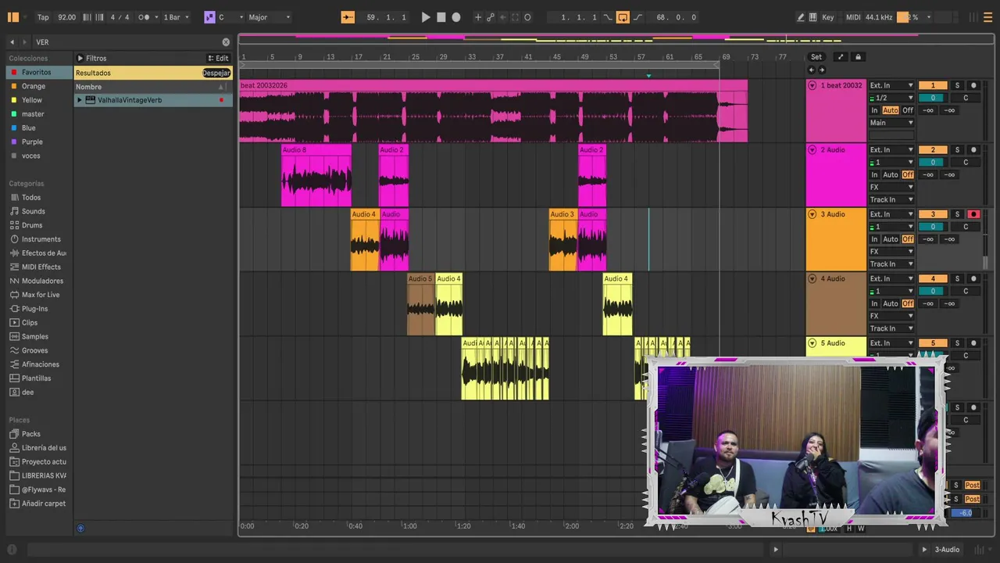Open the Plug-Ins category
The width and height of the screenshot is (1000, 563).
(34, 309)
